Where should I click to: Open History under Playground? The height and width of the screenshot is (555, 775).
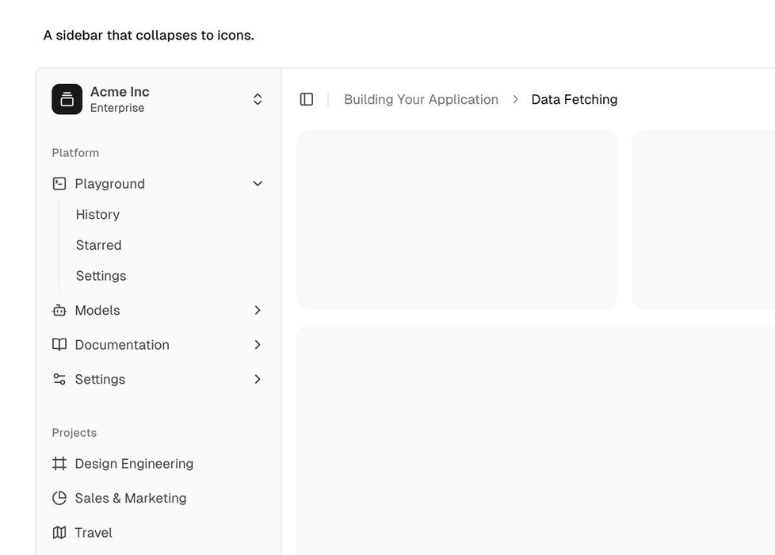point(97,214)
